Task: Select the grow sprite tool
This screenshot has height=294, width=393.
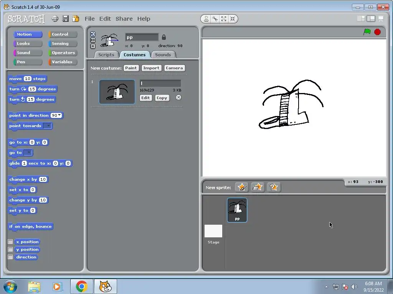Action: point(224,19)
